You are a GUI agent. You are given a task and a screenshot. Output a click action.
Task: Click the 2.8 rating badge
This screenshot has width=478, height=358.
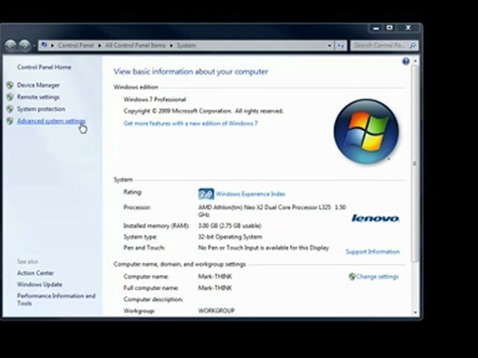tap(206, 194)
